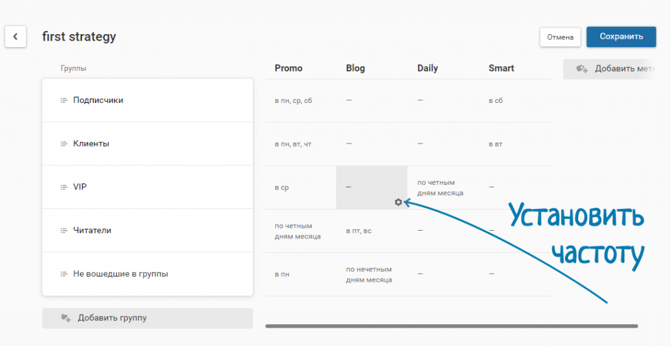Click drag handle icon next to Клиенты
The width and height of the screenshot is (671, 346).
pyautogui.click(x=64, y=144)
